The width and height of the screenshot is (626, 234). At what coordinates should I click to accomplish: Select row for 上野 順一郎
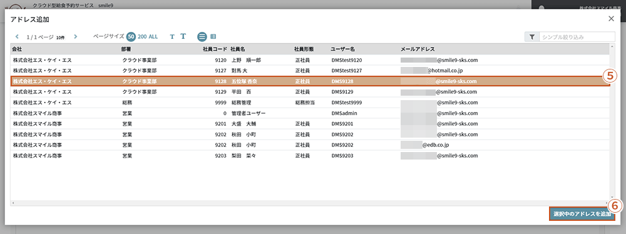pos(310,60)
